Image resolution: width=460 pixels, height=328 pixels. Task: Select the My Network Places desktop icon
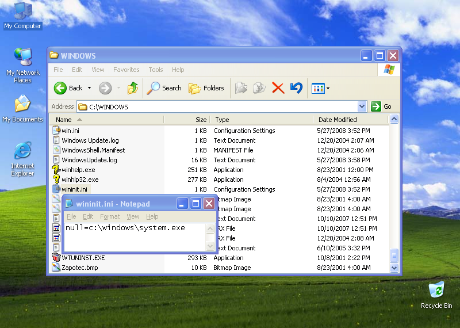pos(22,66)
